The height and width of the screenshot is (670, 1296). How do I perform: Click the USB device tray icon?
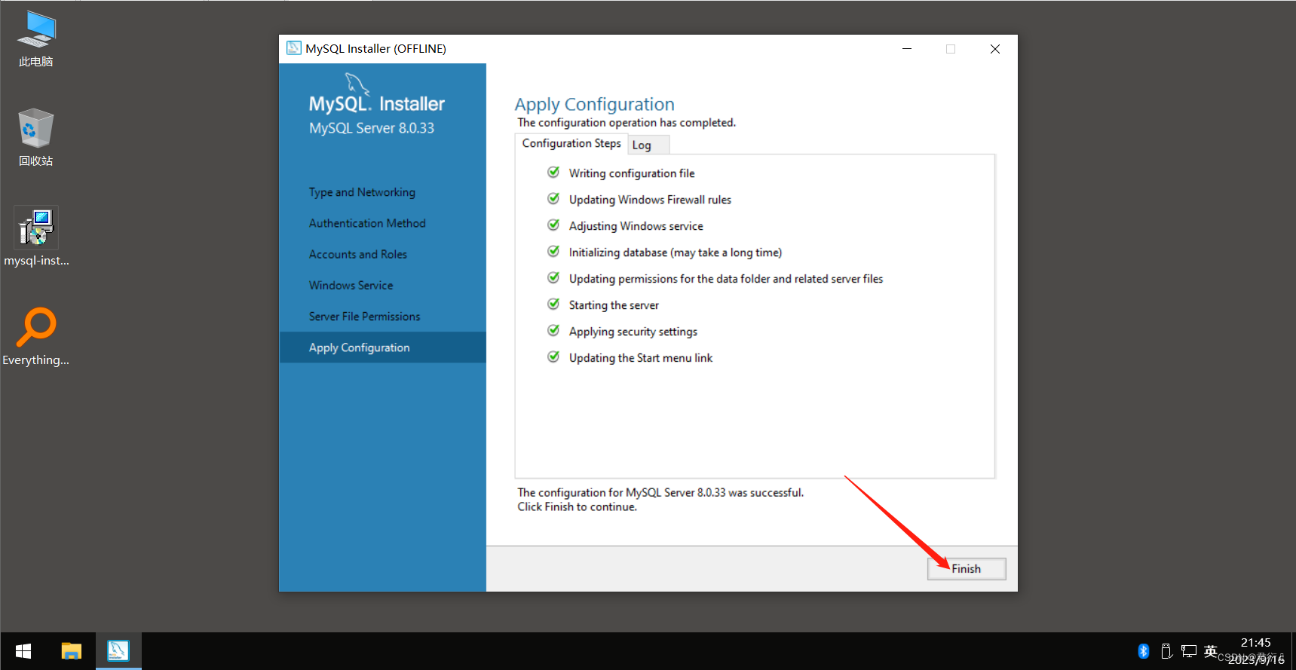(x=1166, y=651)
